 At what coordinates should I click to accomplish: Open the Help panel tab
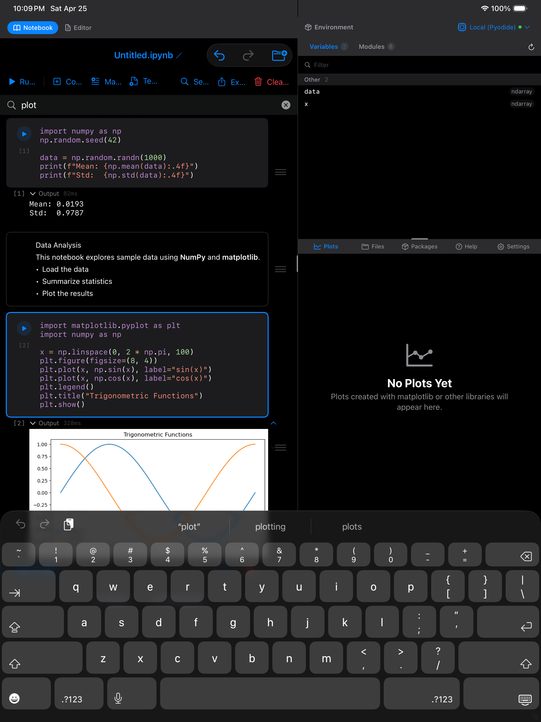tap(466, 246)
